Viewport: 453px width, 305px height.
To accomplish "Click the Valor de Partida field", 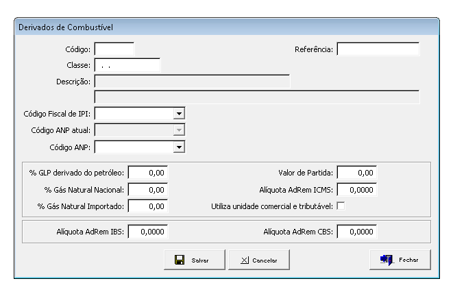I will pyautogui.click(x=357, y=173).
